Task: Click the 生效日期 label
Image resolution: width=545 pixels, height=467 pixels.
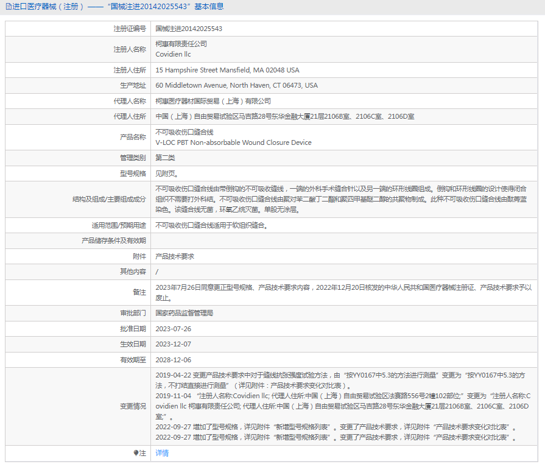Action: pyautogui.click(x=133, y=344)
